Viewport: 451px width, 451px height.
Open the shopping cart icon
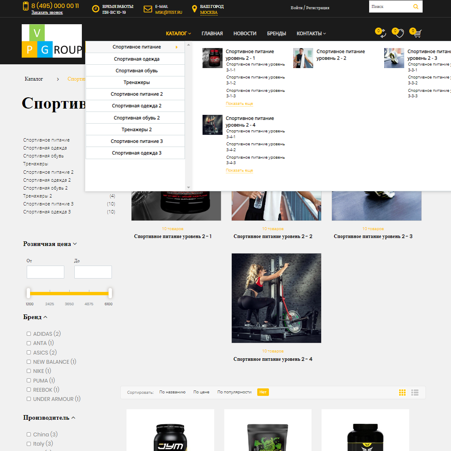pyautogui.click(x=417, y=34)
